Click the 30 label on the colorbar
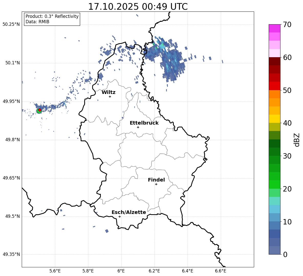Viewport: 303px width, 276px height. click(x=287, y=156)
